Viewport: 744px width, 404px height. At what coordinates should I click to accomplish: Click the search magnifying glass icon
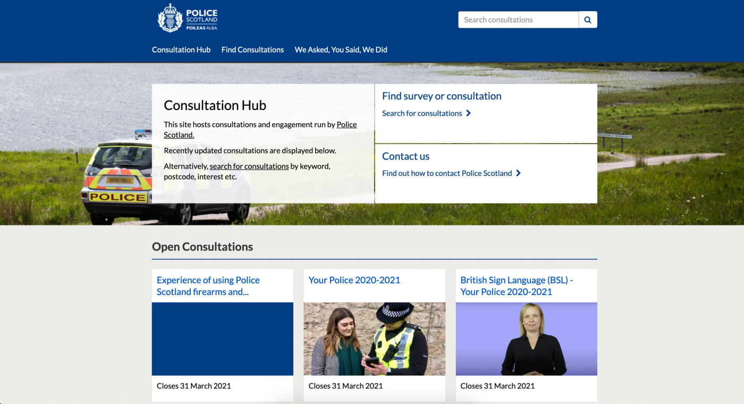587,19
